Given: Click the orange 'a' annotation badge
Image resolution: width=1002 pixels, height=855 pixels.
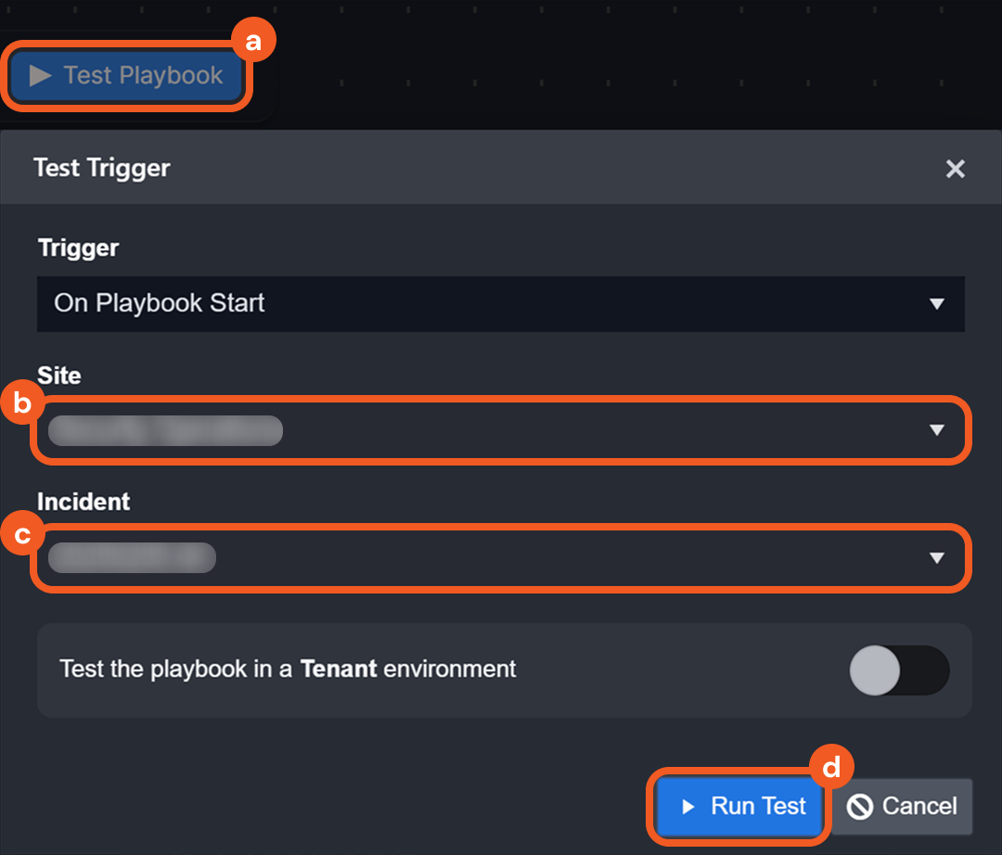Looking at the screenshot, I should point(253,42).
